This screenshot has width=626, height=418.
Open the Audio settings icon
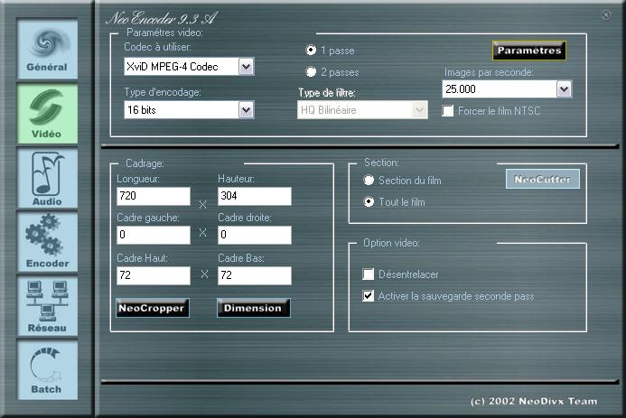pos(46,178)
